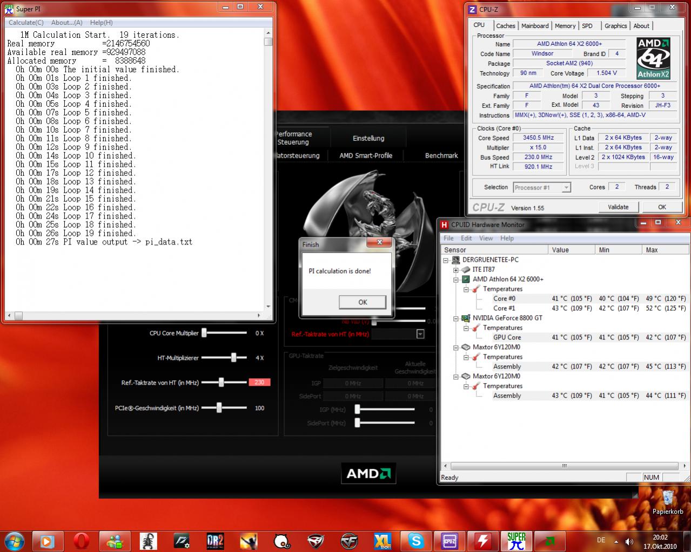This screenshot has width=691, height=552.
Task: Open the XL taskbar icon
Action: [383, 541]
